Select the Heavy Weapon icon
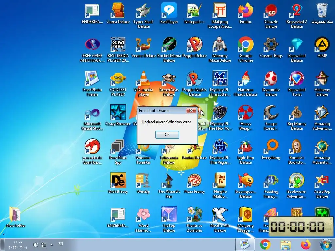The image size is (335, 251). [x=246, y=117]
